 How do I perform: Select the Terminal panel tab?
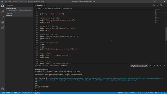pyautogui.click(x=64, y=66)
